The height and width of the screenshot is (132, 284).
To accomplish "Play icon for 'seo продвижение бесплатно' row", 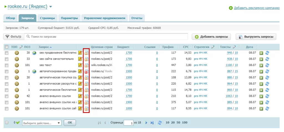I will [x=261, y=53].
